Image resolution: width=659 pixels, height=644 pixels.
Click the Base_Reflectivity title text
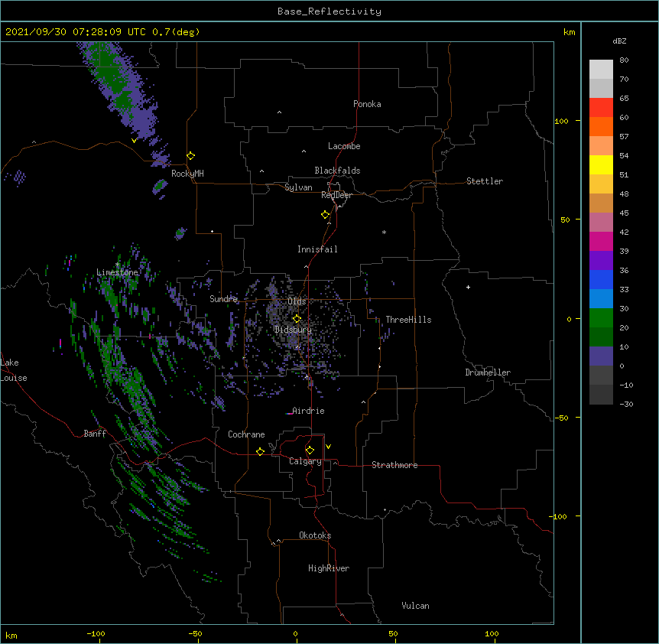tap(329, 11)
